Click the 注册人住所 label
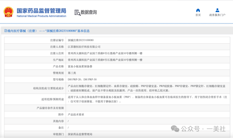233x138 pixels. [x=57, y=53]
